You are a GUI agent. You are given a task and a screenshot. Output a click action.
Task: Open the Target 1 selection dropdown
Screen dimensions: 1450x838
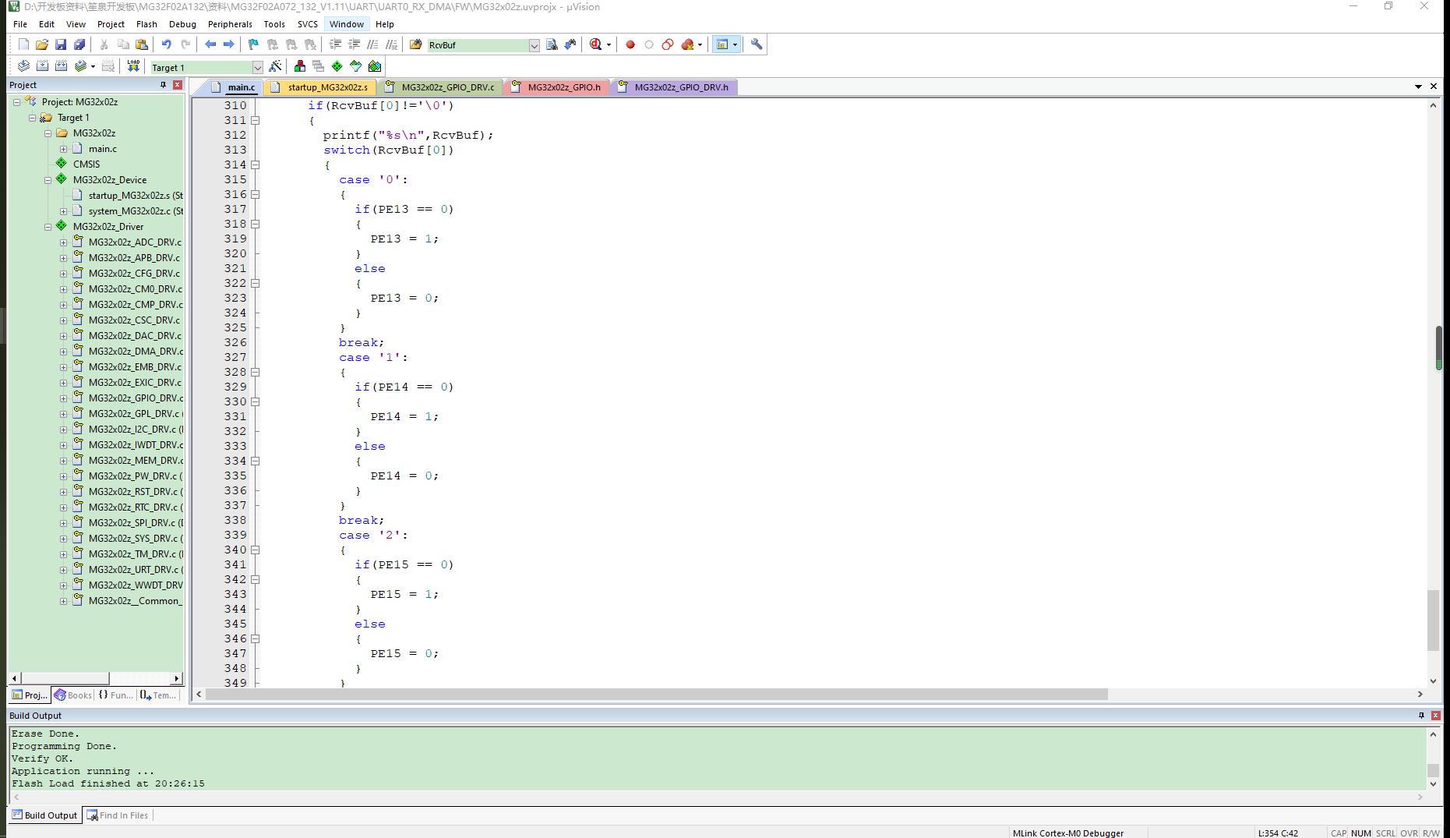coord(257,67)
